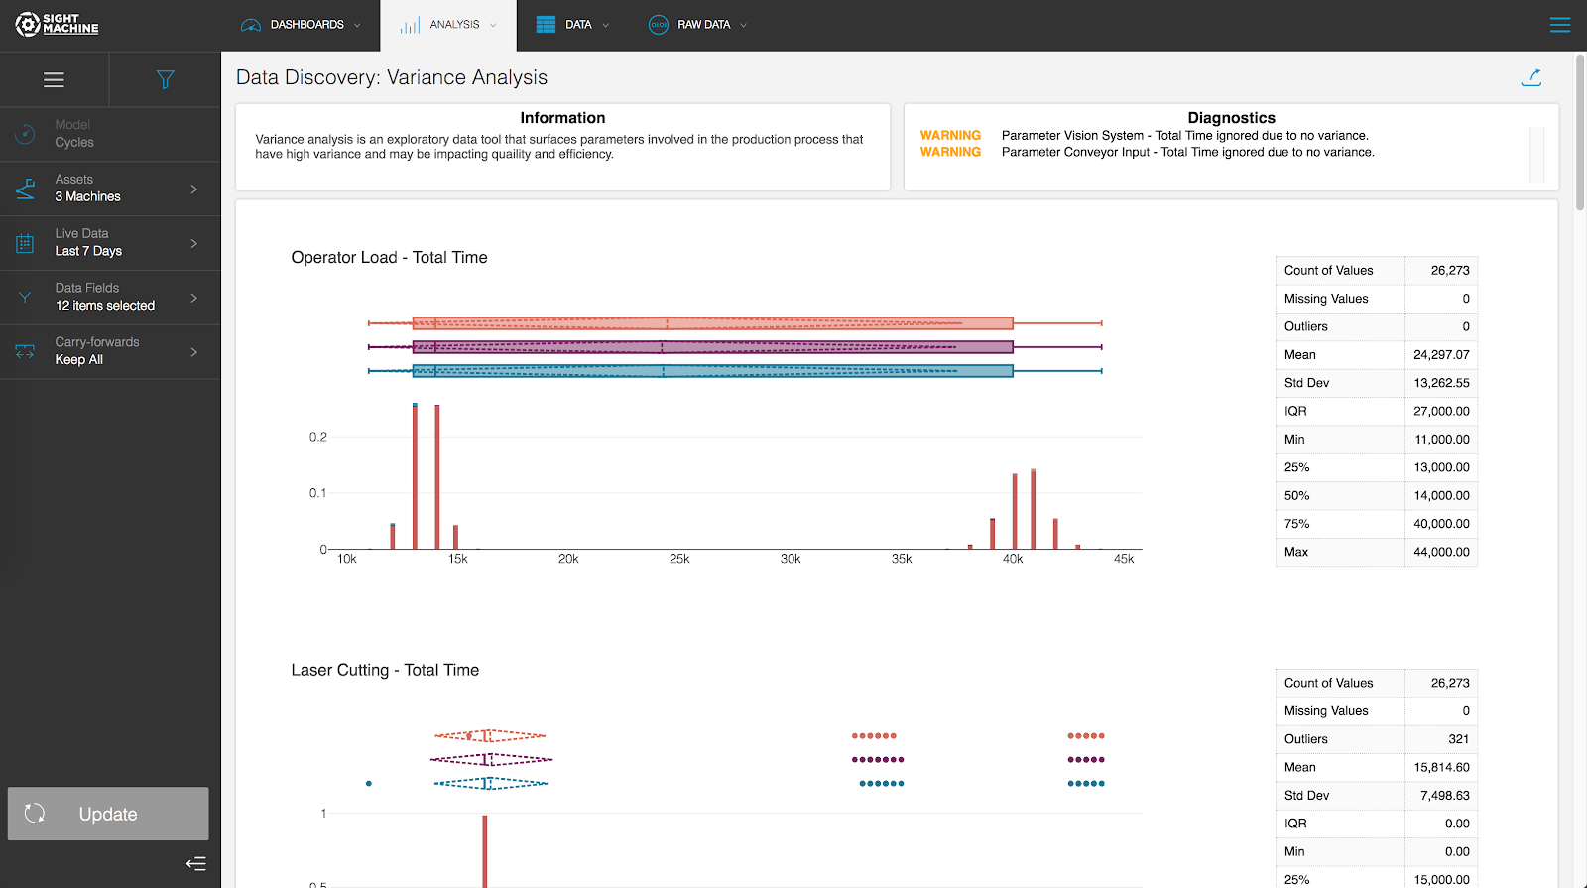Viewport: 1587px width, 888px height.
Task: Switch to the Analysis tab
Action: (x=448, y=25)
